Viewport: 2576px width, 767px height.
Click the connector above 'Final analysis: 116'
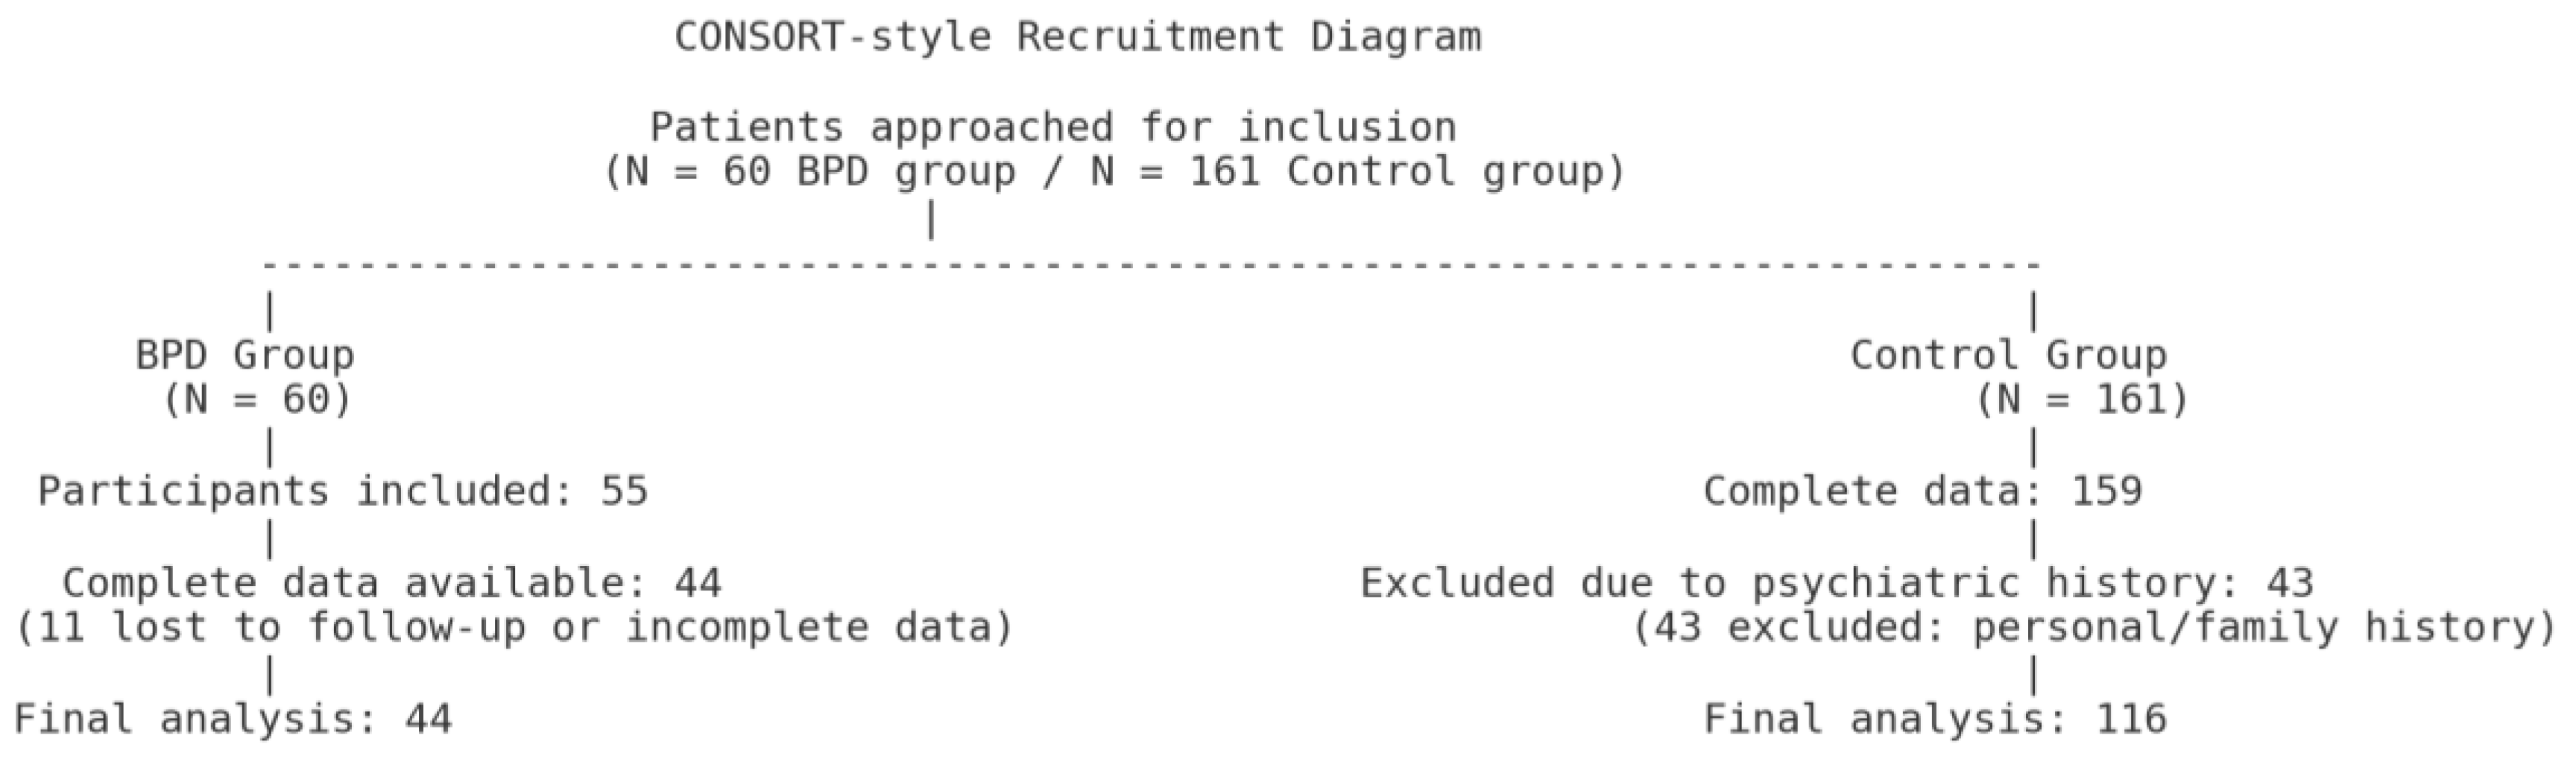[x=2033, y=675]
